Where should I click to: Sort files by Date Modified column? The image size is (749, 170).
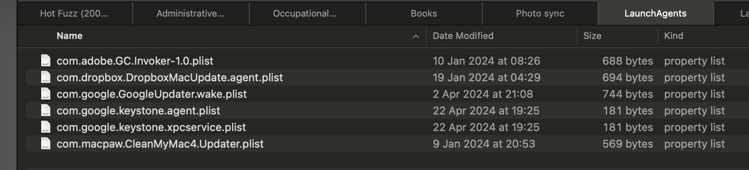click(463, 36)
